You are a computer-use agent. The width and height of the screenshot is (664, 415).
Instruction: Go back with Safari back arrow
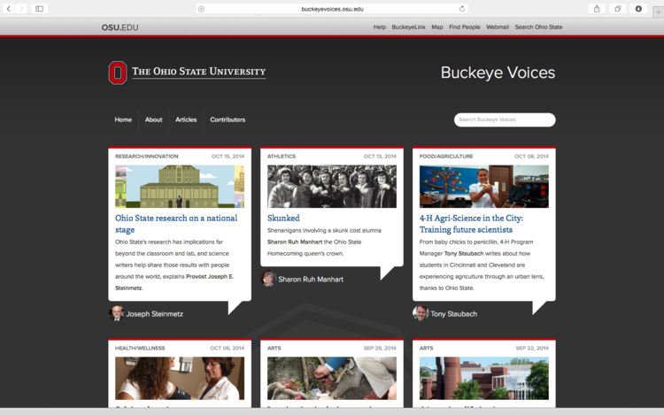coord(9,9)
